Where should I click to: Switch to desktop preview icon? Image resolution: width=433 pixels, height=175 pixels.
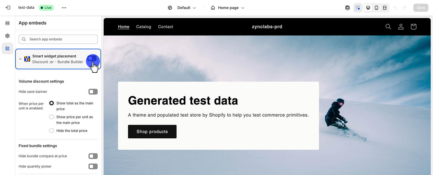pyautogui.click(x=368, y=8)
